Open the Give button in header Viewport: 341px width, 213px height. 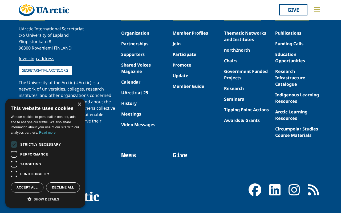293,10
